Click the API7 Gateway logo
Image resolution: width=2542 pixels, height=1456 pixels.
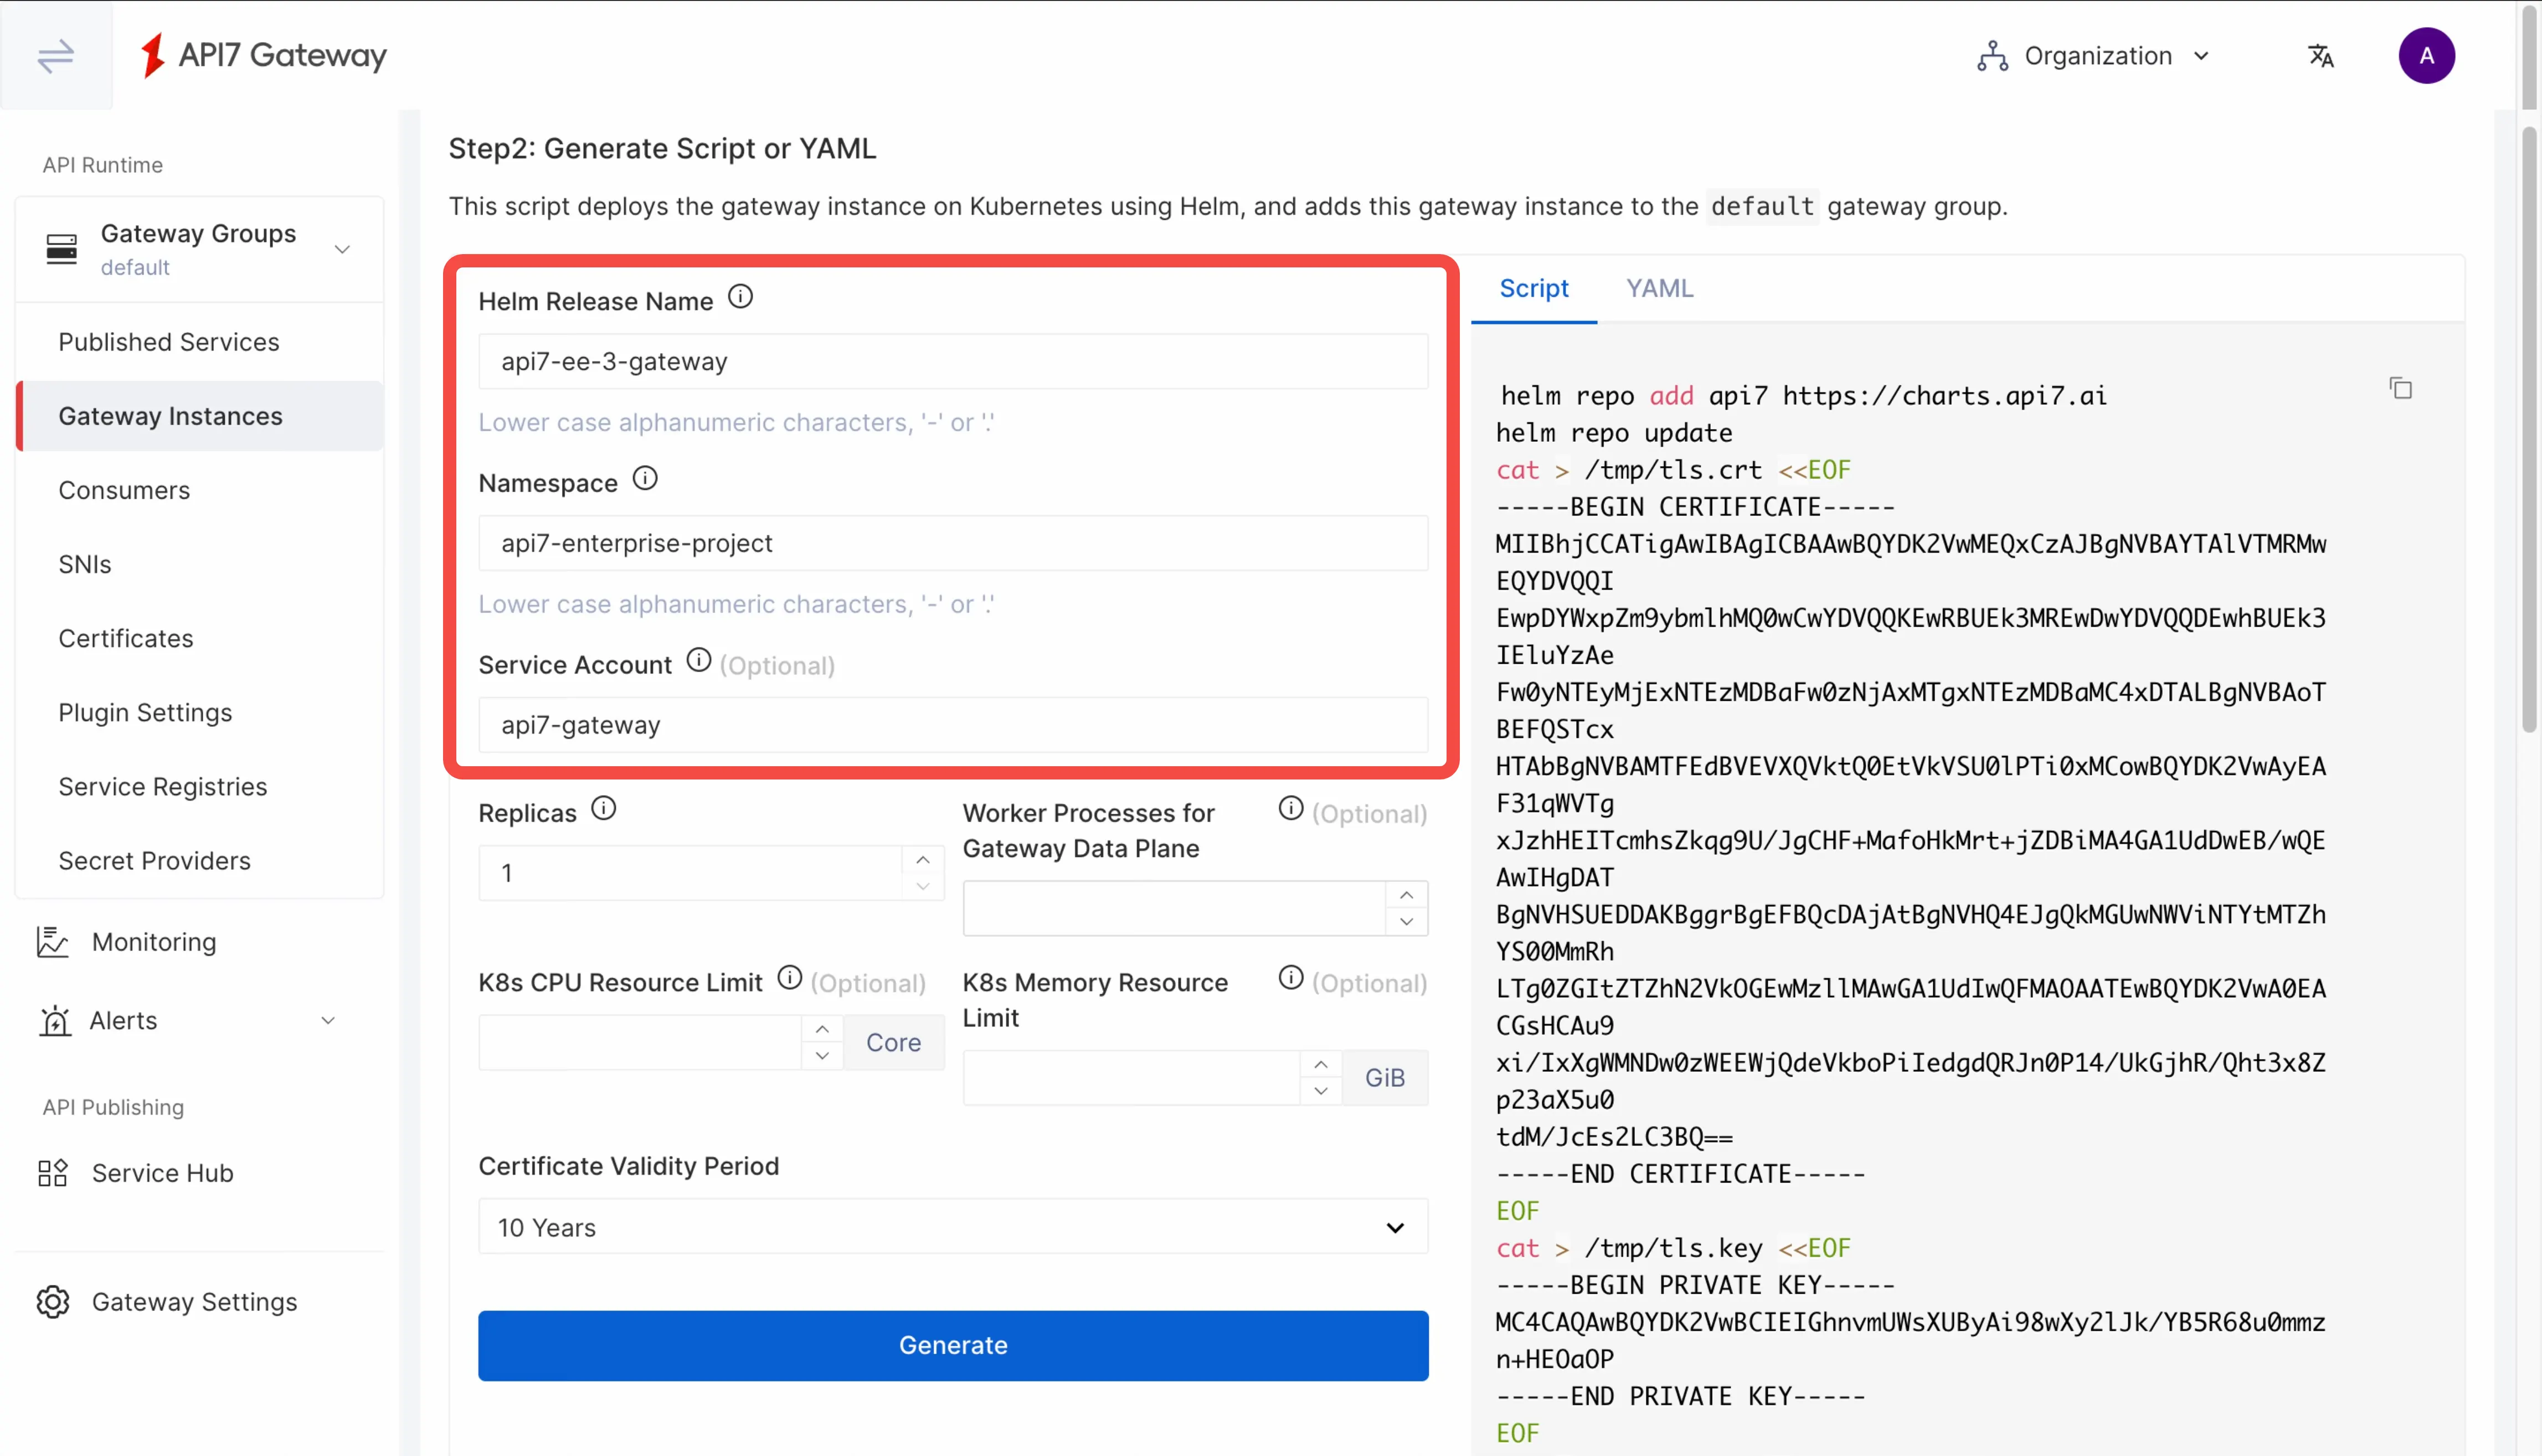click(263, 55)
